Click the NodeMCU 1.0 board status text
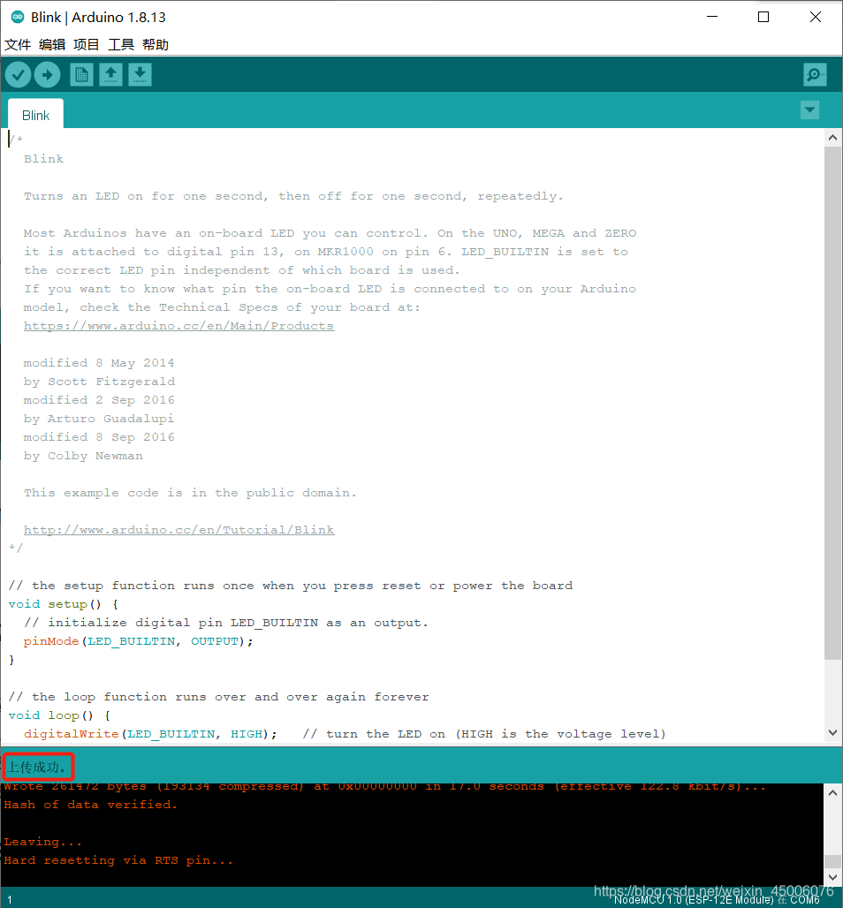 pyautogui.click(x=716, y=900)
